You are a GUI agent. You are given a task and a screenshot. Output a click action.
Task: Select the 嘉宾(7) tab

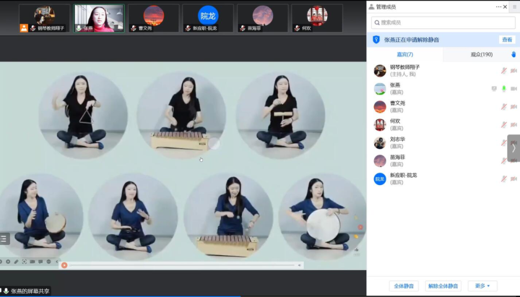click(404, 54)
